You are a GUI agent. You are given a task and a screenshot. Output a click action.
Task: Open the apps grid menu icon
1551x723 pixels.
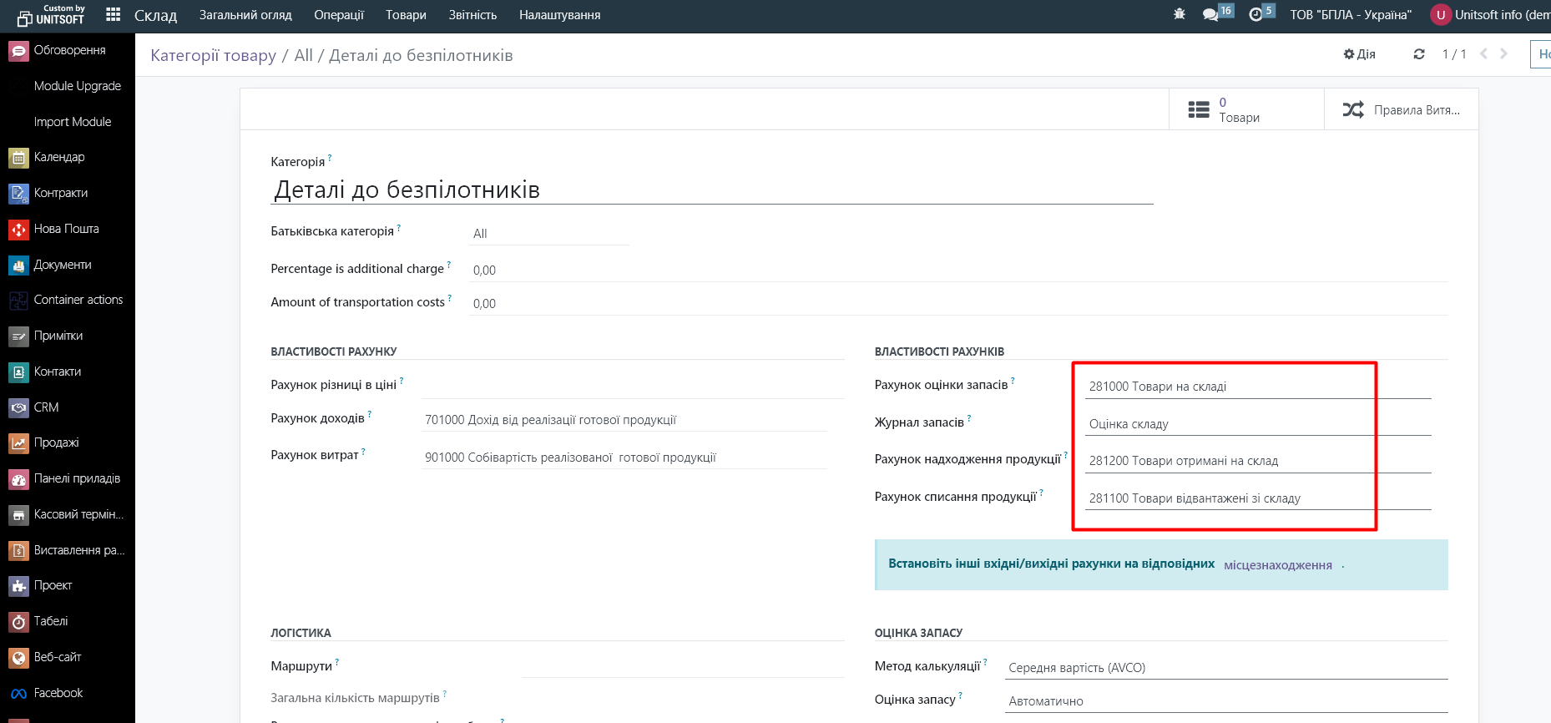[x=114, y=15]
